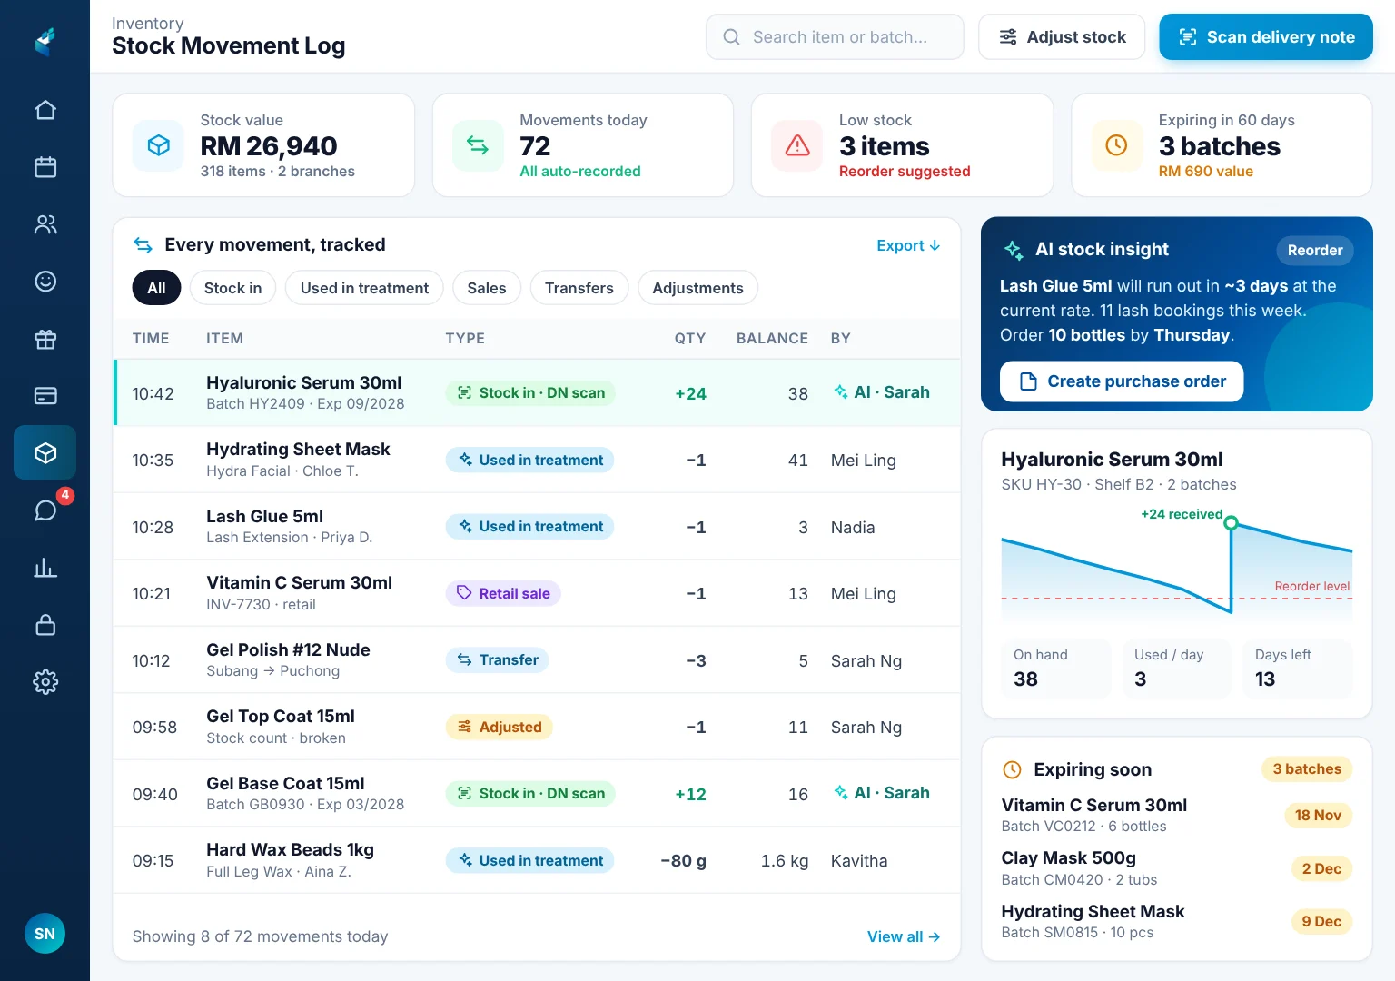Open the calendar icon in the sidebar
Image resolution: width=1395 pixels, height=981 pixels.
coord(45,167)
